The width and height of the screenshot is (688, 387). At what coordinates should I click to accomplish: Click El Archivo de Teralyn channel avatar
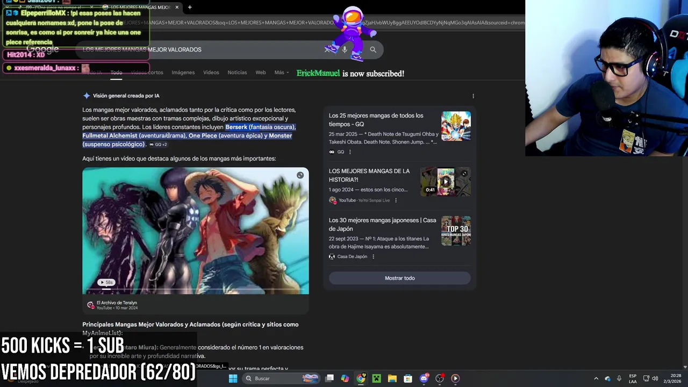point(90,305)
